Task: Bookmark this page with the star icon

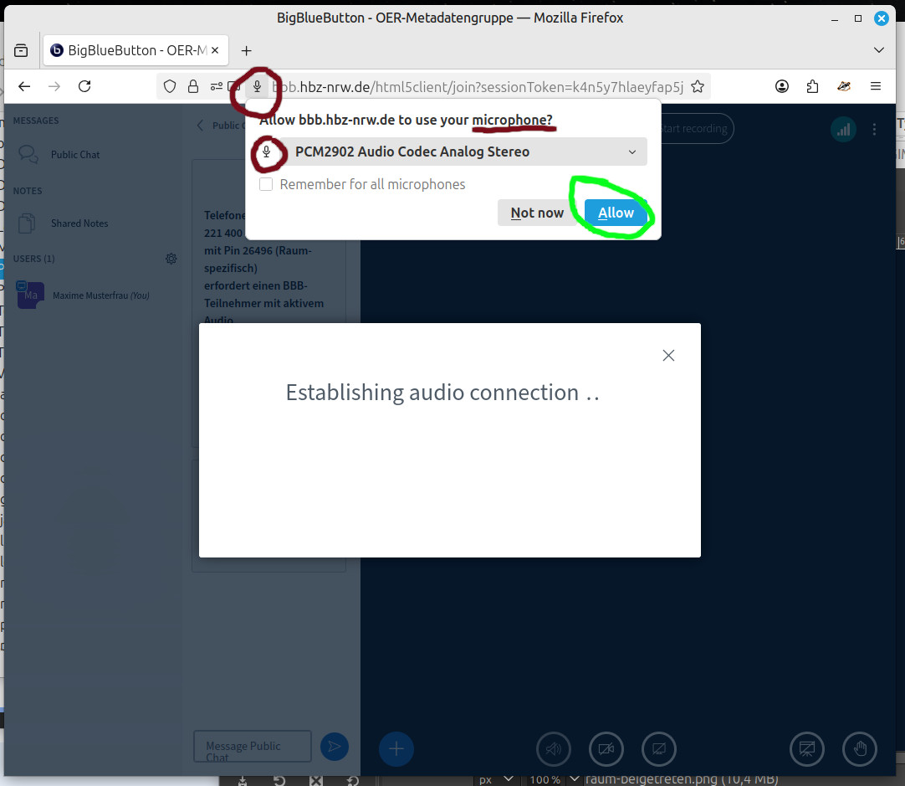Action: pos(698,86)
